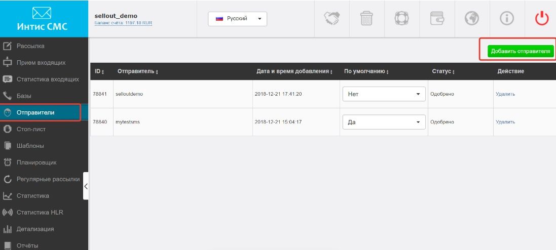Image resolution: width=556 pixels, height=250 pixels.
Task: Open the wallet payment icon
Action: [437, 18]
